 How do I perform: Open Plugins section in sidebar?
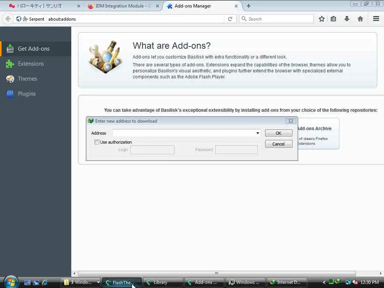pos(36,93)
